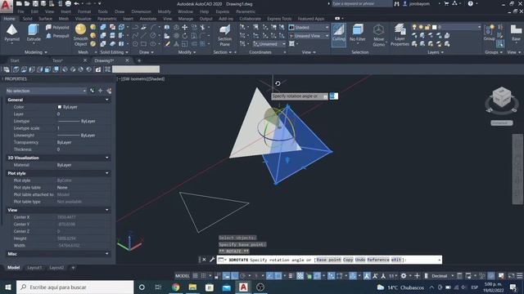524x294 pixels.
Task: Choose the Base point command option
Action: 329,260
